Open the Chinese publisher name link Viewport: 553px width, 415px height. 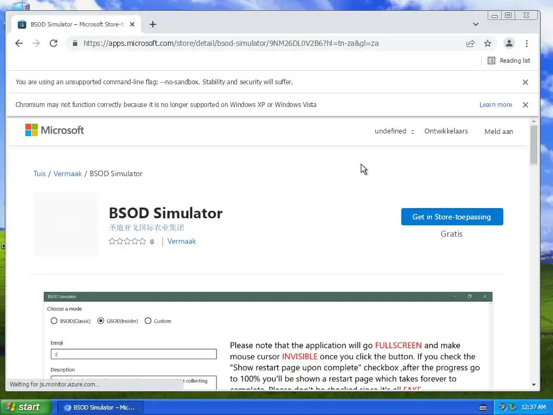[146, 227]
